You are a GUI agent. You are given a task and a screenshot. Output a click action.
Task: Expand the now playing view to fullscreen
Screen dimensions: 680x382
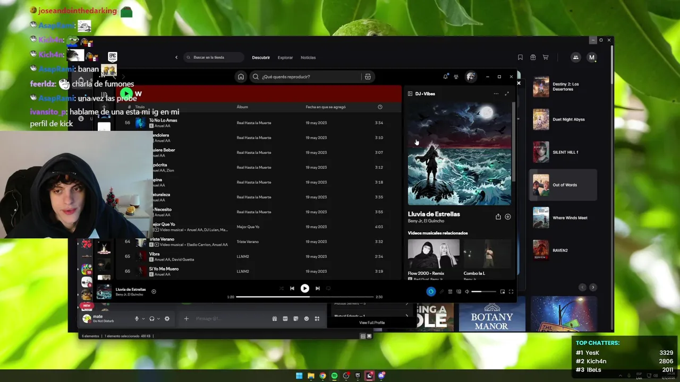(x=507, y=93)
